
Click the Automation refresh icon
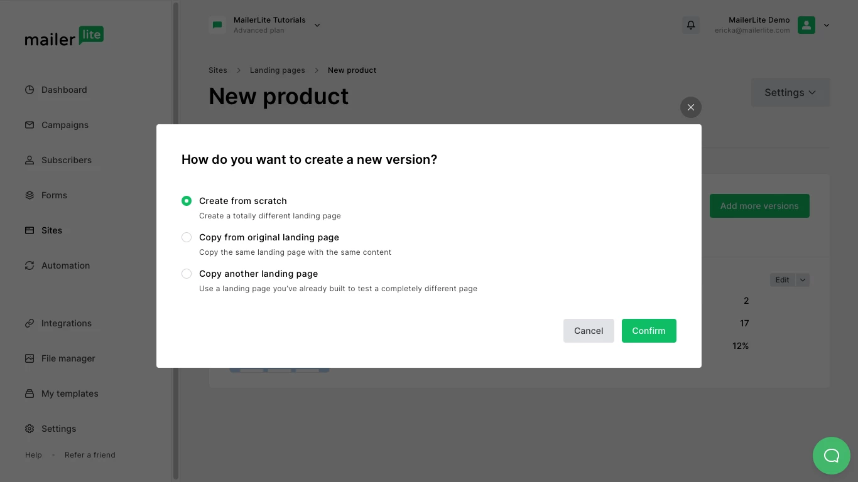point(30,265)
